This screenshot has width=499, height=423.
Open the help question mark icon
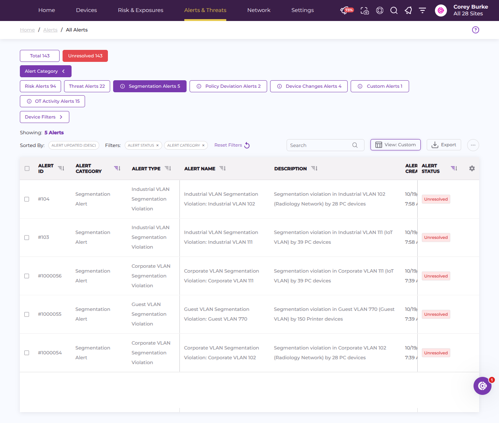coord(475,30)
